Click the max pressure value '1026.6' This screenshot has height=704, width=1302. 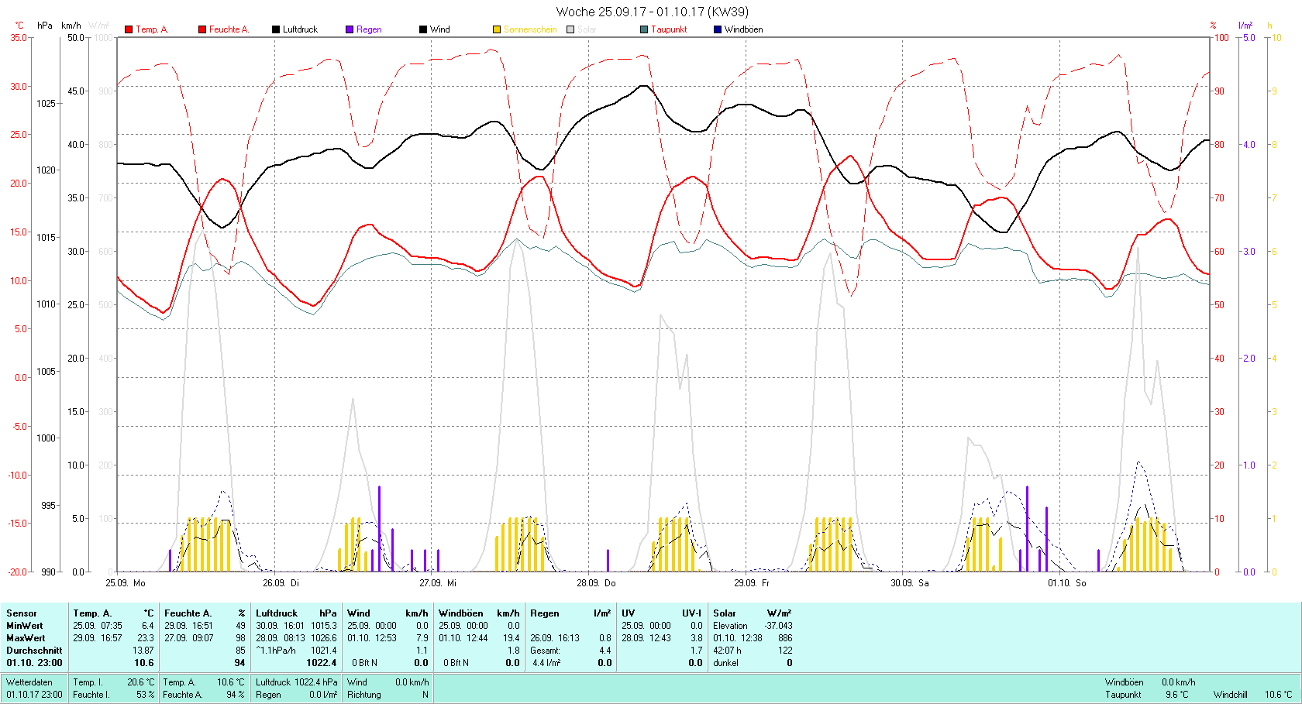[324, 638]
